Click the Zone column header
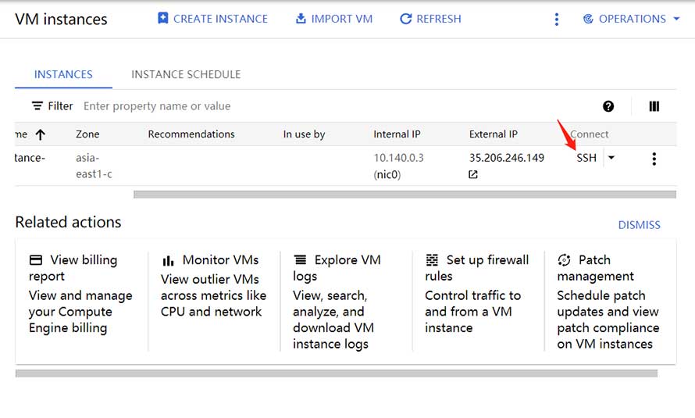 click(x=87, y=134)
